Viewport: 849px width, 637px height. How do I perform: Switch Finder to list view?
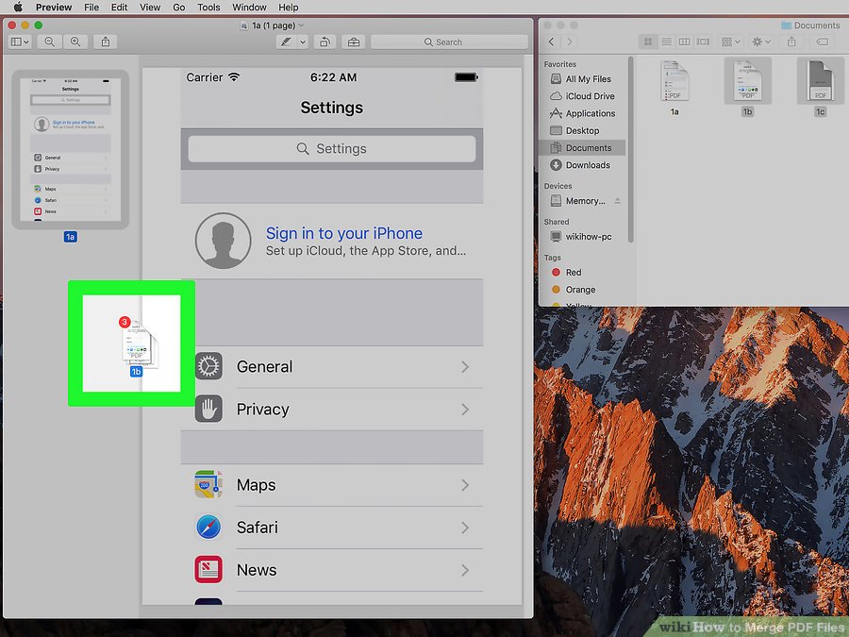[x=667, y=42]
